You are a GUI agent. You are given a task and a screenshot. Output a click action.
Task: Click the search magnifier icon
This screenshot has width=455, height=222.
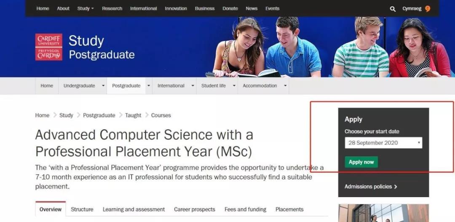click(x=393, y=9)
